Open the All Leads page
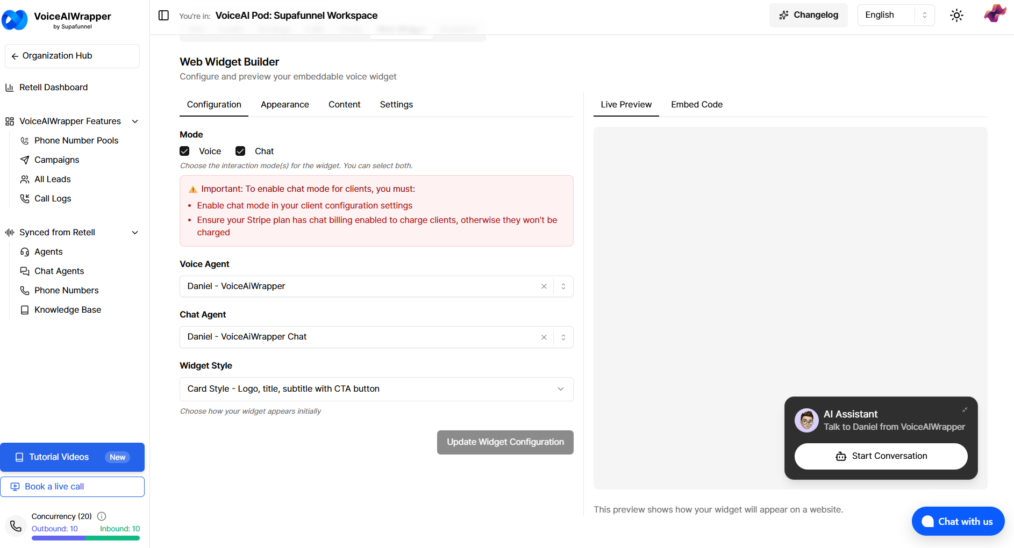 (x=53, y=179)
